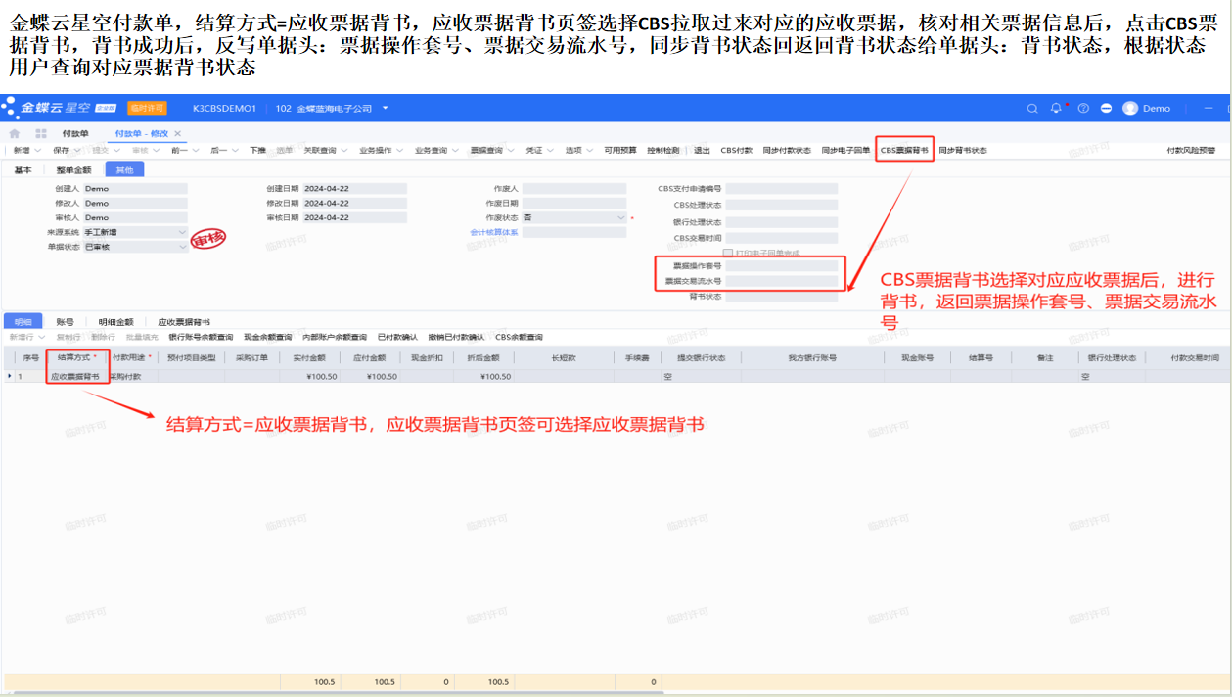
Task: Click the 票据交易流水号 input field
Action: tap(782, 281)
